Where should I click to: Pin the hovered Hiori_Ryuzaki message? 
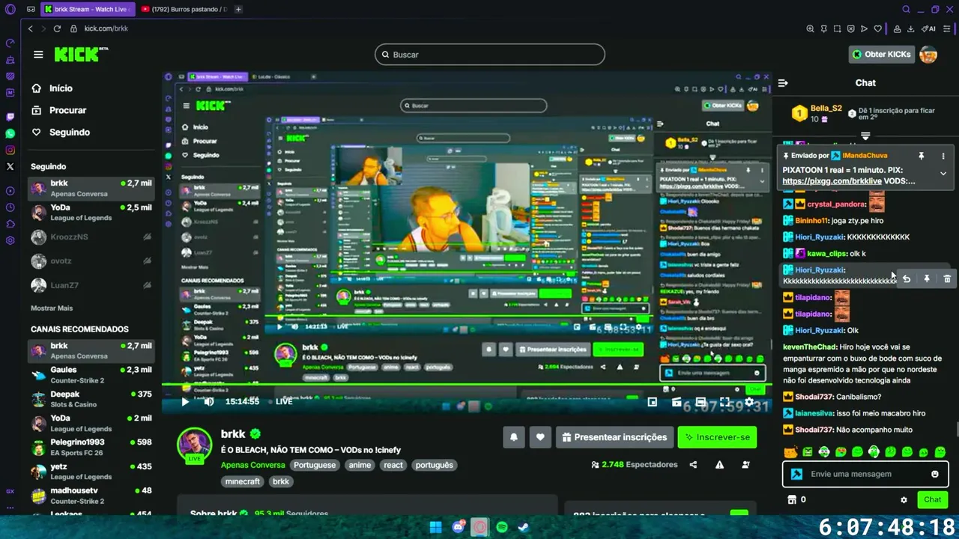pyautogui.click(x=927, y=278)
